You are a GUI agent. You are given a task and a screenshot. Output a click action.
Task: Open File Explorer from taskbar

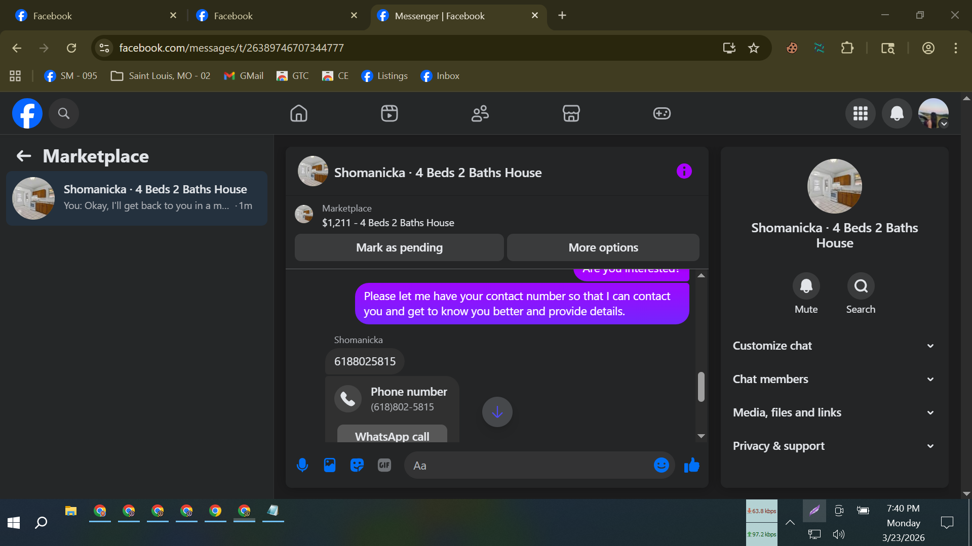tap(71, 511)
